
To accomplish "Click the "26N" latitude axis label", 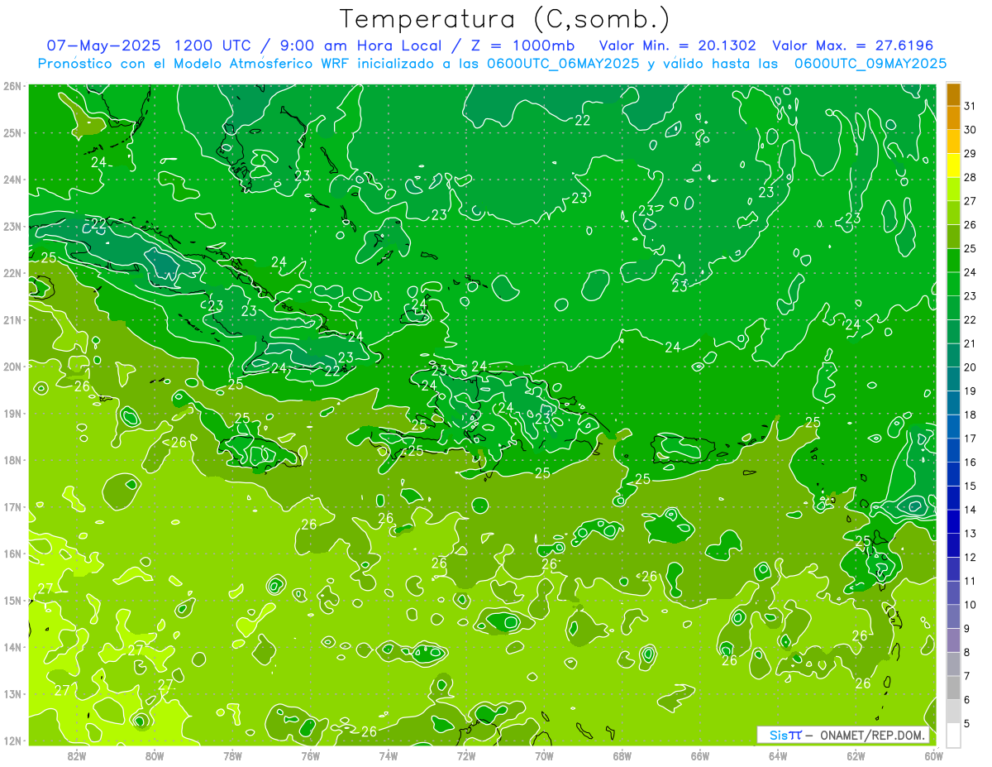I will pos(12,86).
